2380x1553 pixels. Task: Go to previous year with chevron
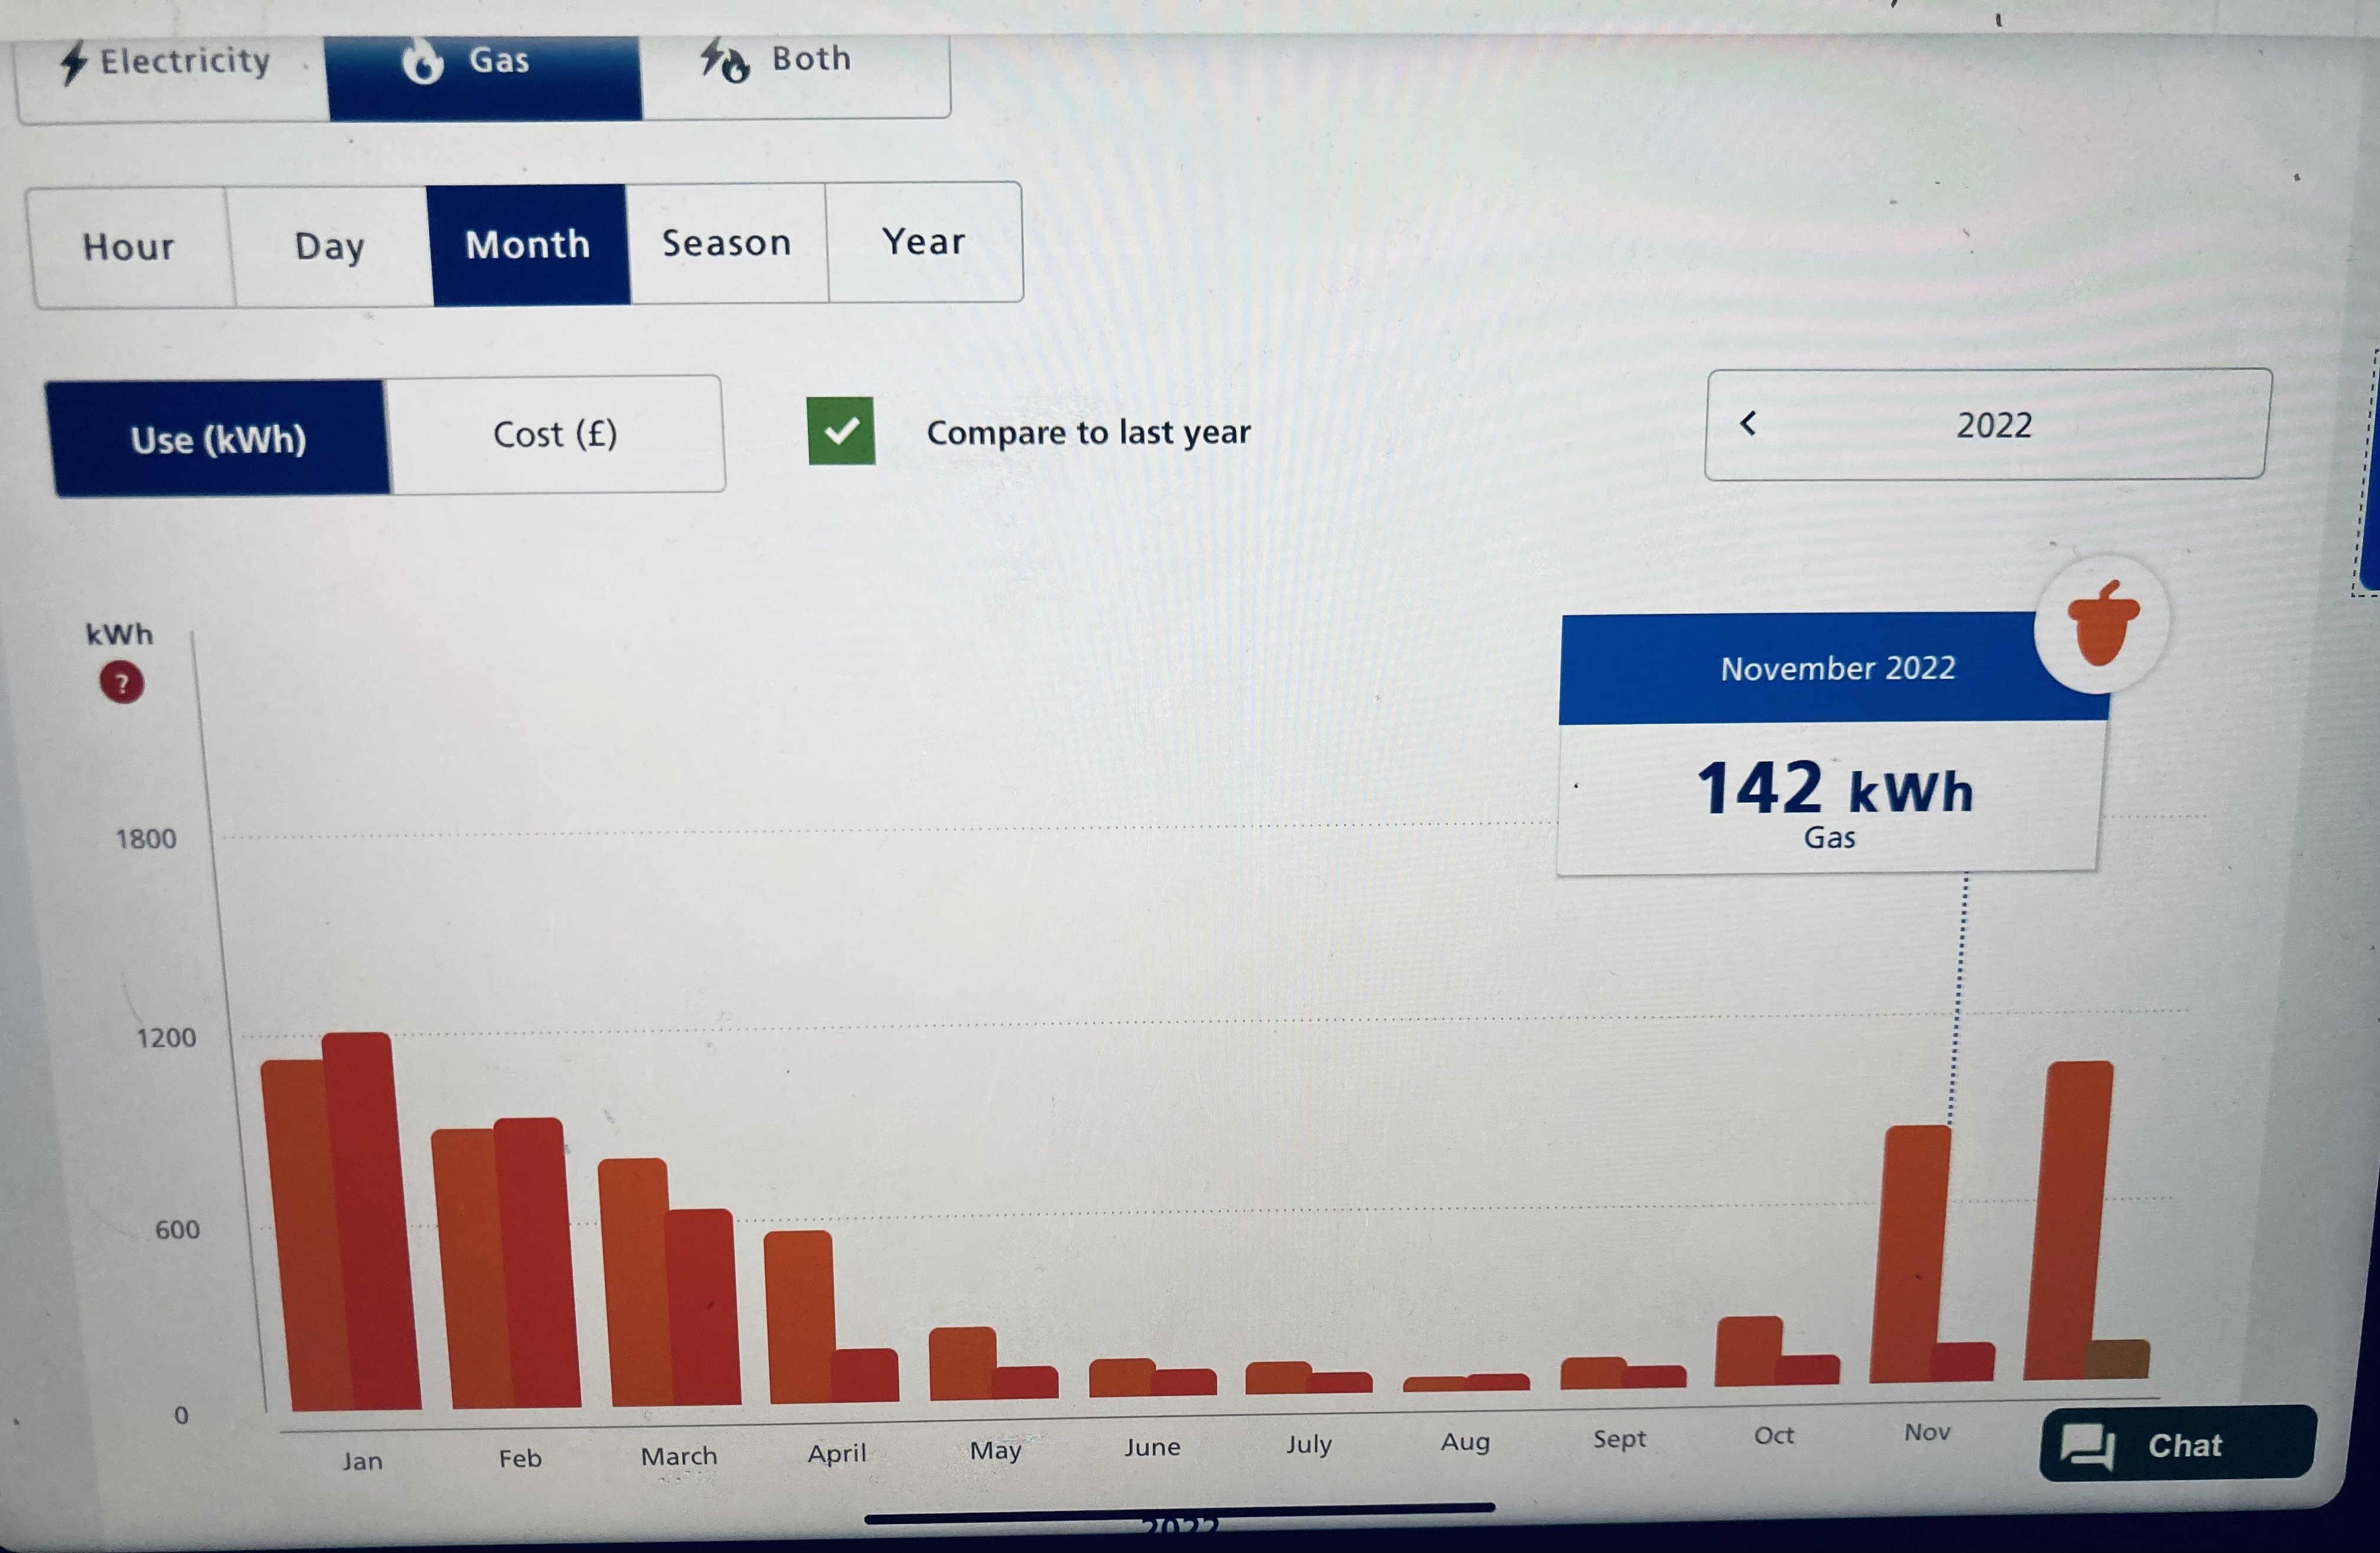pos(1748,424)
